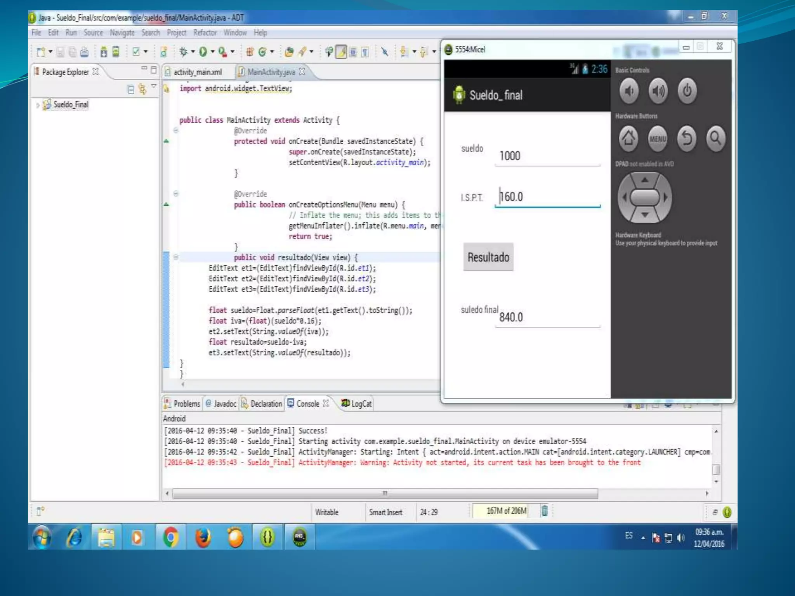795x596 pixels.
Task: Click the Run green play icon
Action: point(203,52)
